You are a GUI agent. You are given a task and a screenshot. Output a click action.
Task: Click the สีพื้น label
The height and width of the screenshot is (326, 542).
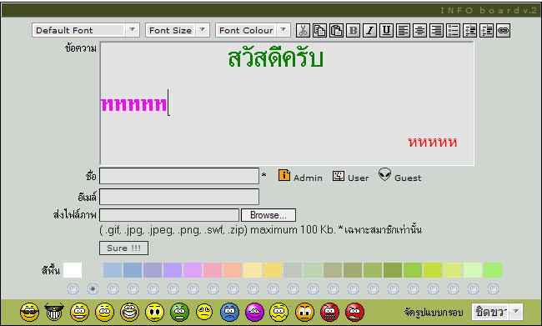[x=51, y=270]
